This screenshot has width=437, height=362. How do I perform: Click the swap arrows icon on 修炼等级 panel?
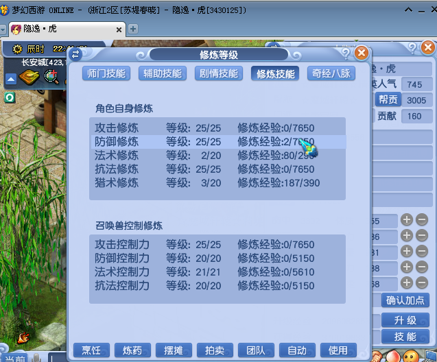click(x=75, y=54)
